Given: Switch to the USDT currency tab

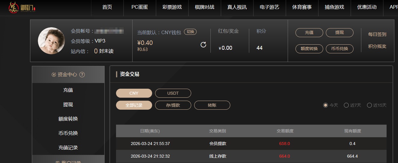Looking at the screenshot, I should pos(173,93).
